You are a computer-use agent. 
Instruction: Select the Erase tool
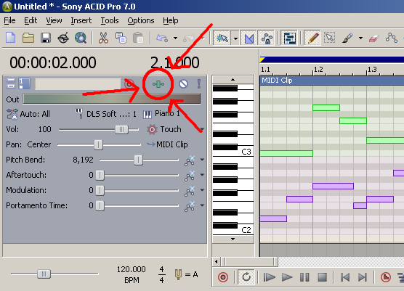[373, 38]
